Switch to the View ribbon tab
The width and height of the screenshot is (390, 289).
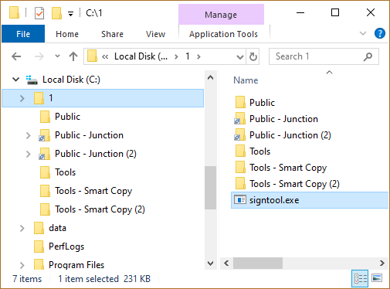[155, 34]
